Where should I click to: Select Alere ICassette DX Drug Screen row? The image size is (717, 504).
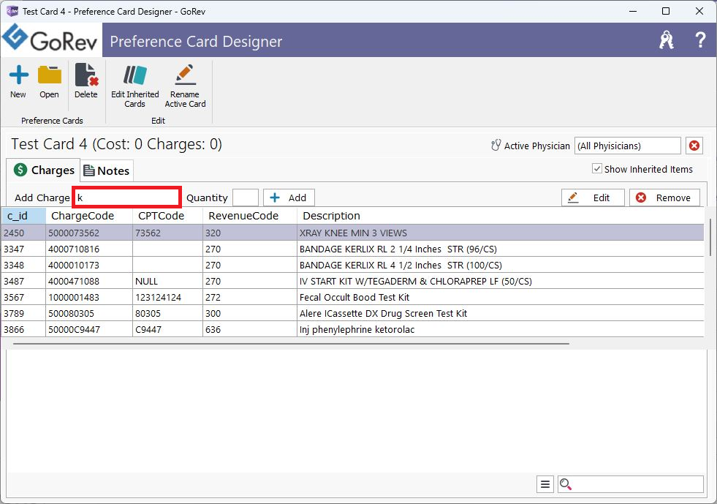click(352, 313)
